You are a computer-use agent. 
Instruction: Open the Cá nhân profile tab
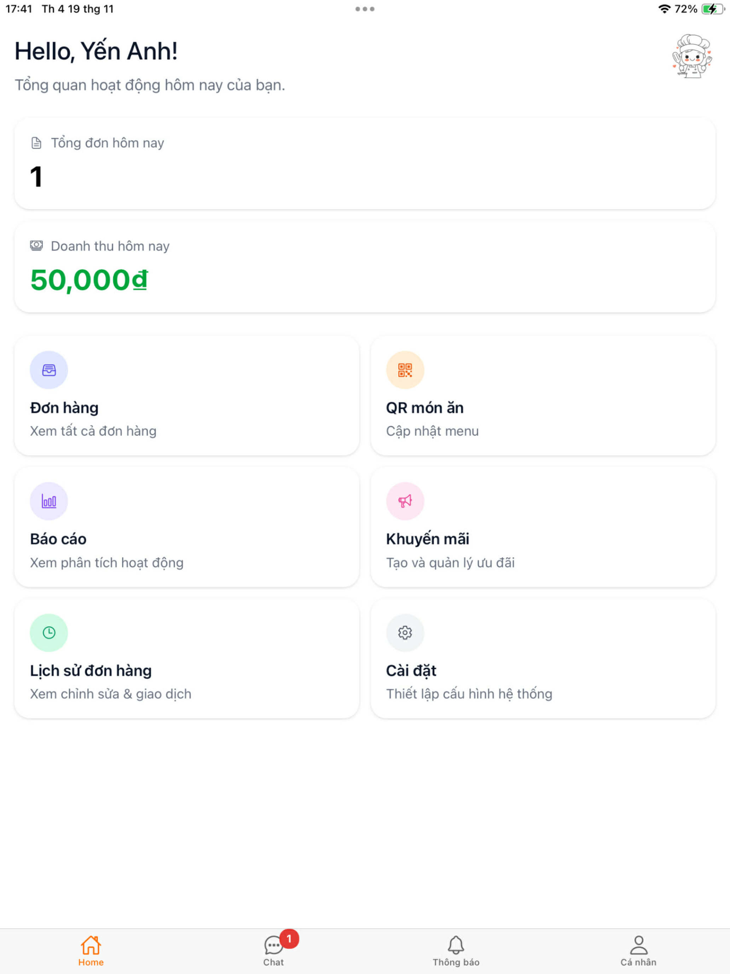coord(638,951)
